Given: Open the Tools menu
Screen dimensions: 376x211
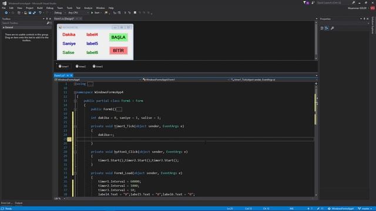Looking at the screenshot, I should pyautogui.click(x=69, y=8).
